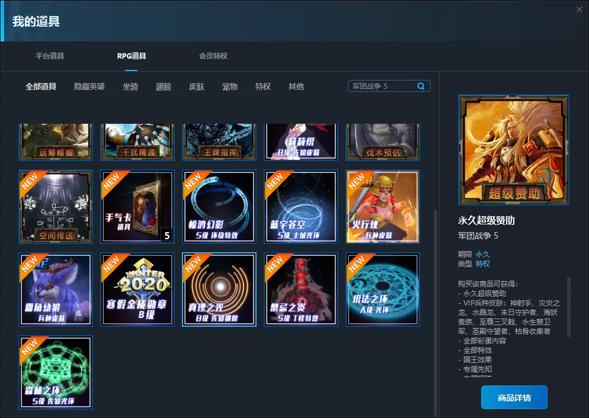Click the 永久超级赞助 item title
The width and height of the screenshot is (589, 418).
pyautogui.click(x=486, y=221)
